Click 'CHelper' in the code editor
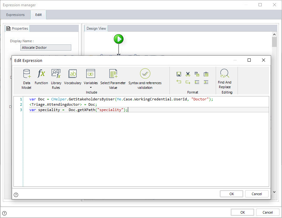The width and height of the screenshot is (282, 218). 59,99
